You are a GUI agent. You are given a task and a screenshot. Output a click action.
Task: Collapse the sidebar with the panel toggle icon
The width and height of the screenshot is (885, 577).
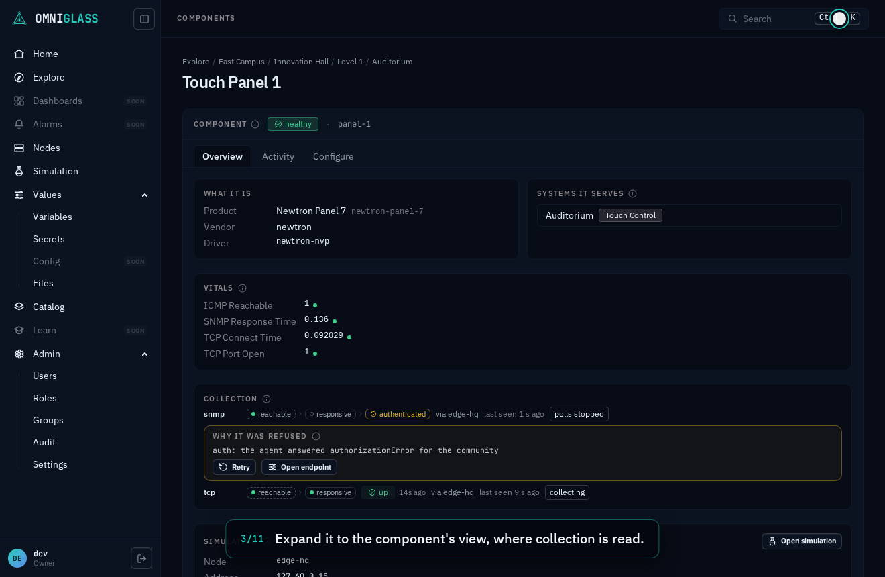point(144,19)
